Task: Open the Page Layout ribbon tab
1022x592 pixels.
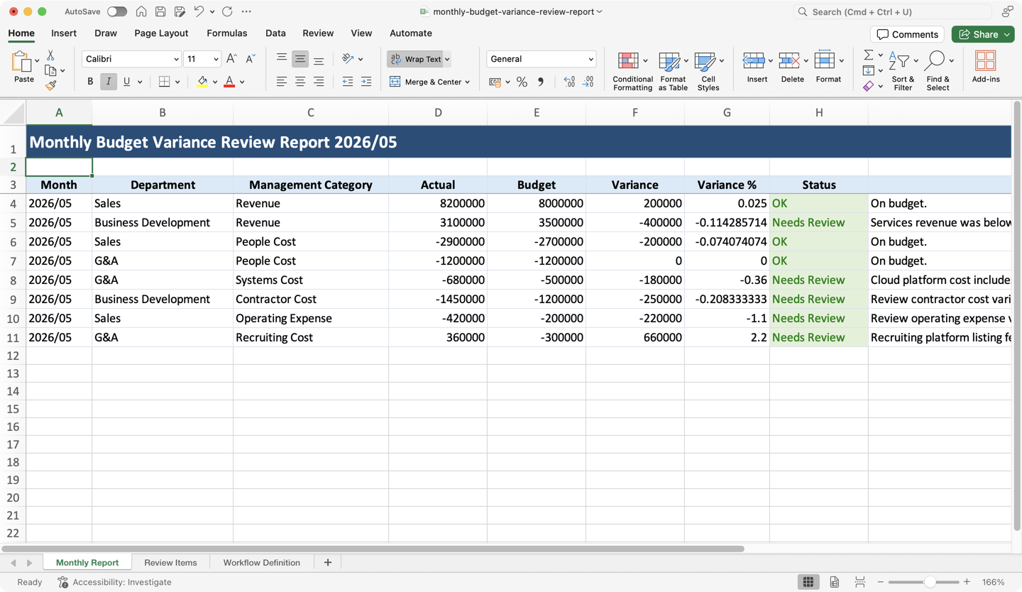Action: point(161,33)
